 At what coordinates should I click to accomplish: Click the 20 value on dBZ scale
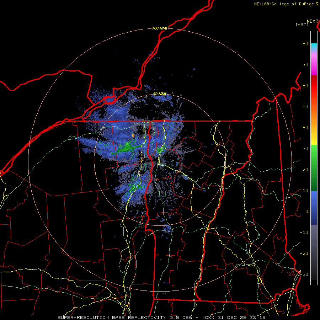(305, 170)
